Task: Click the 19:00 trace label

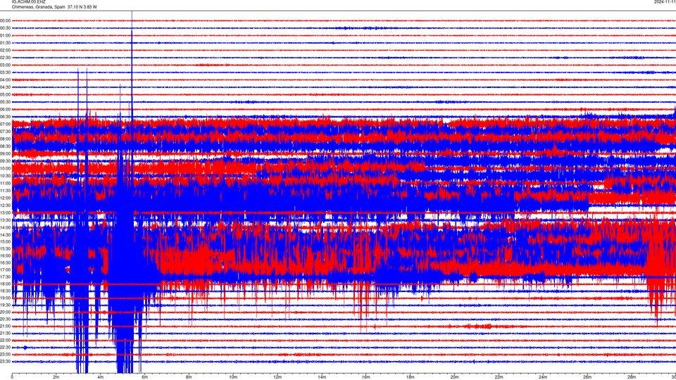Action: click(6, 298)
